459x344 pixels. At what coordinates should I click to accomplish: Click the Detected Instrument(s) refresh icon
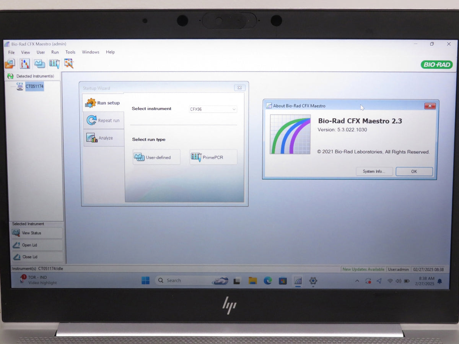coord(10,76)
